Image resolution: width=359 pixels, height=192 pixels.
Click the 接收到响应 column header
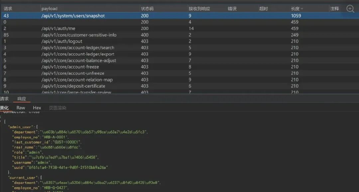pyautogui.click(x=199, y=9)
